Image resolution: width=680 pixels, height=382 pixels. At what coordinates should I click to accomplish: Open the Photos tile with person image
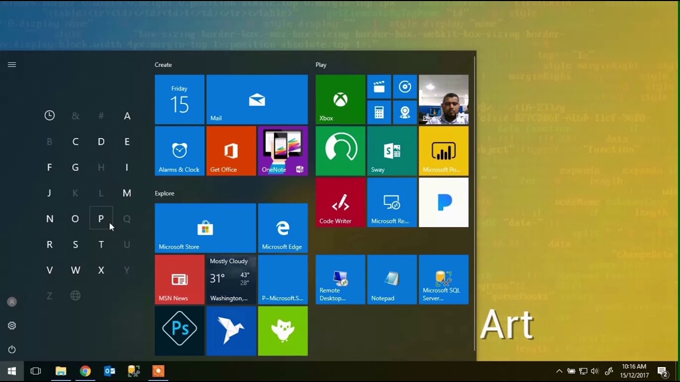pyautogui.click(x=444, y=99)
